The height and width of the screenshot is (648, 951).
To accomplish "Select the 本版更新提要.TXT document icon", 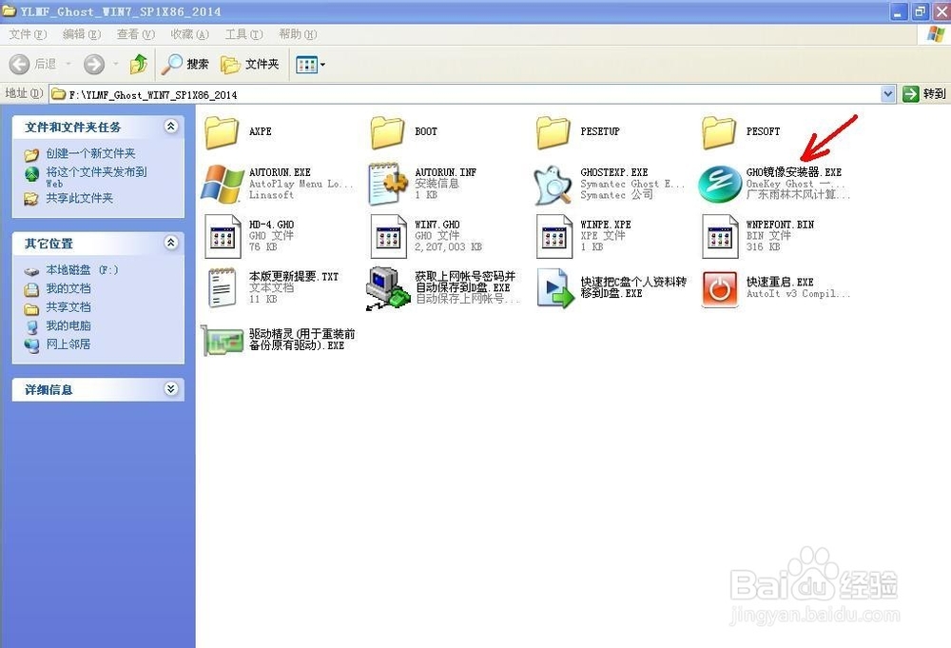I will [222, 287].
